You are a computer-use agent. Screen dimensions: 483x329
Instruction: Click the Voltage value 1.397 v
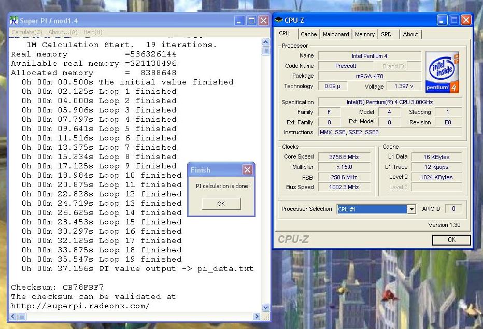point(404,86)
